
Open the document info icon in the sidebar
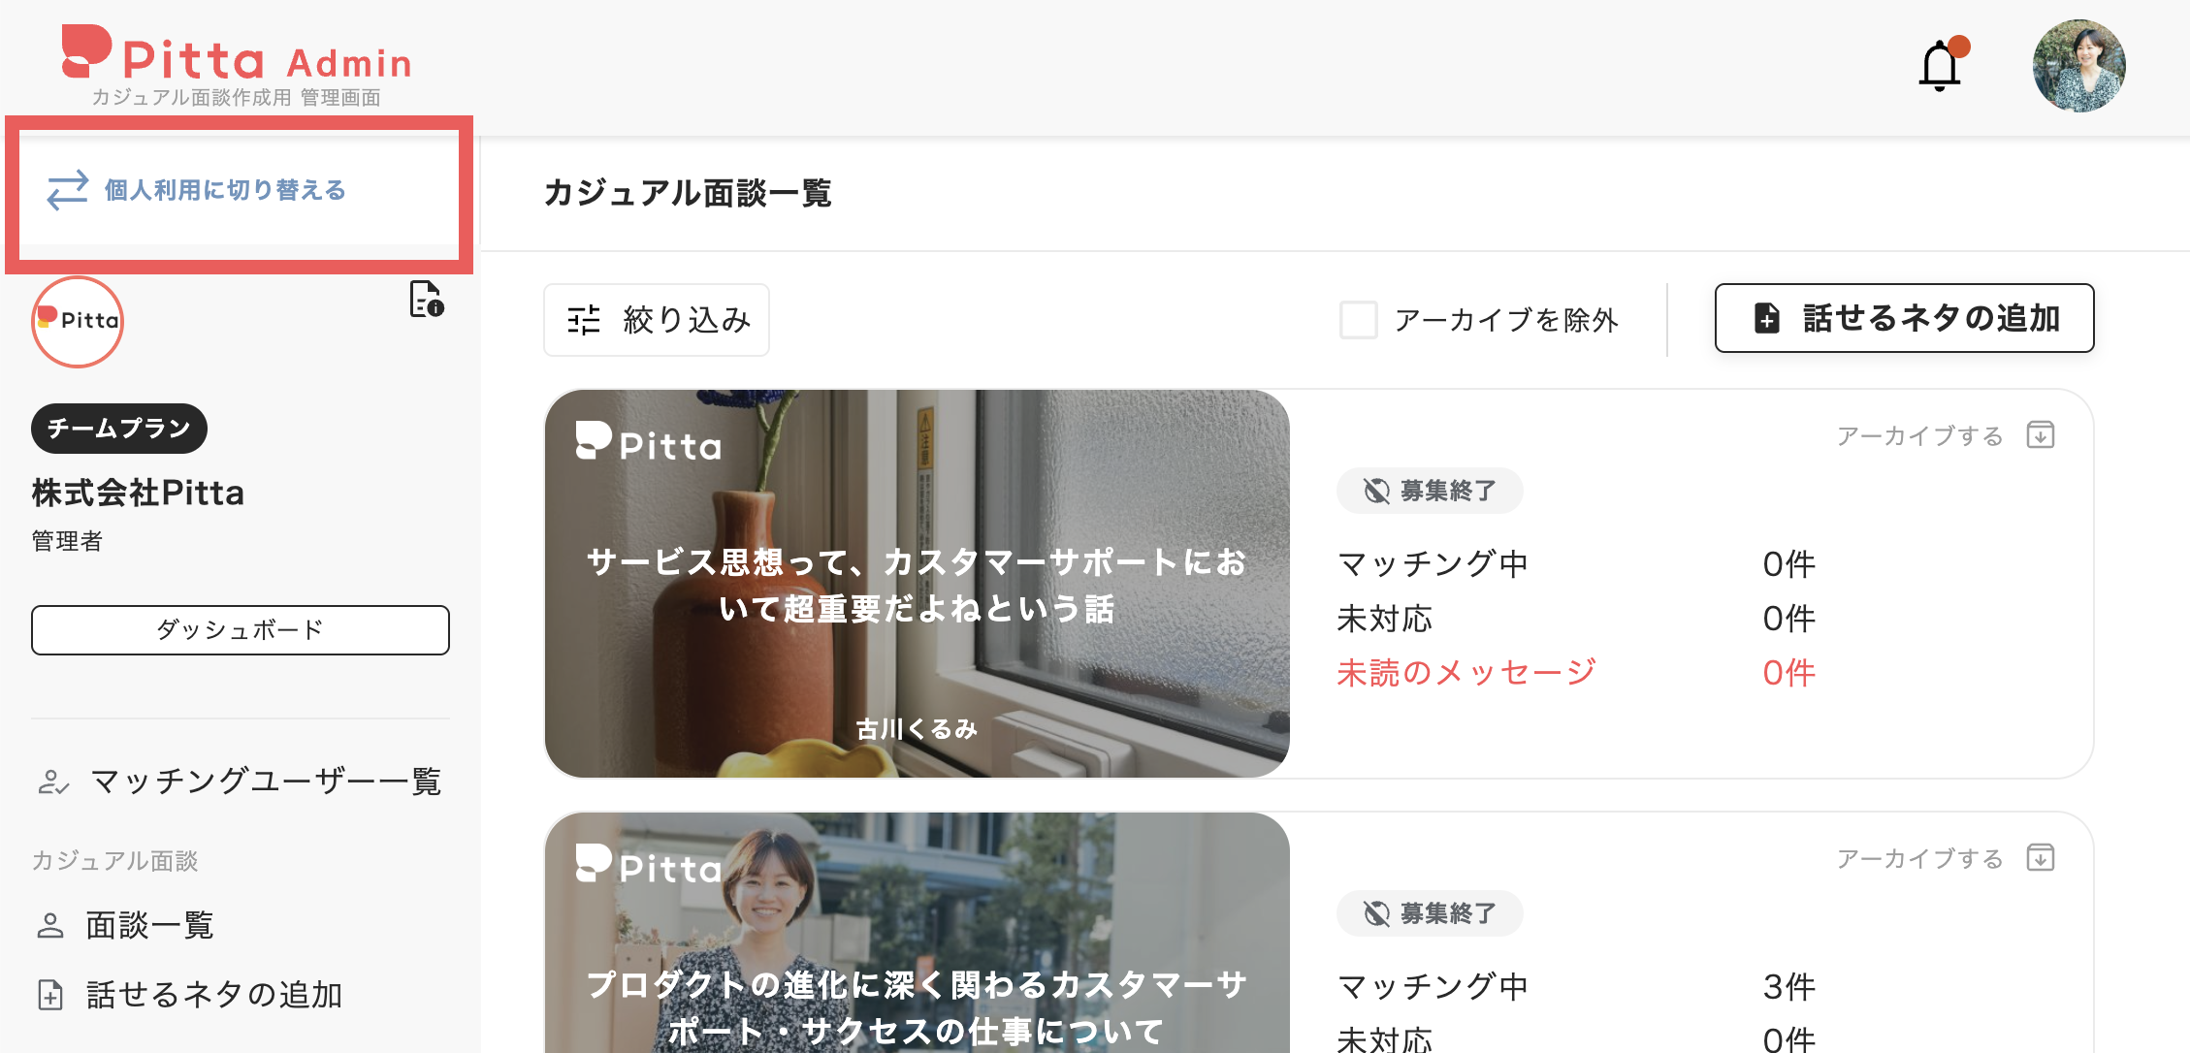coord(425,301)
